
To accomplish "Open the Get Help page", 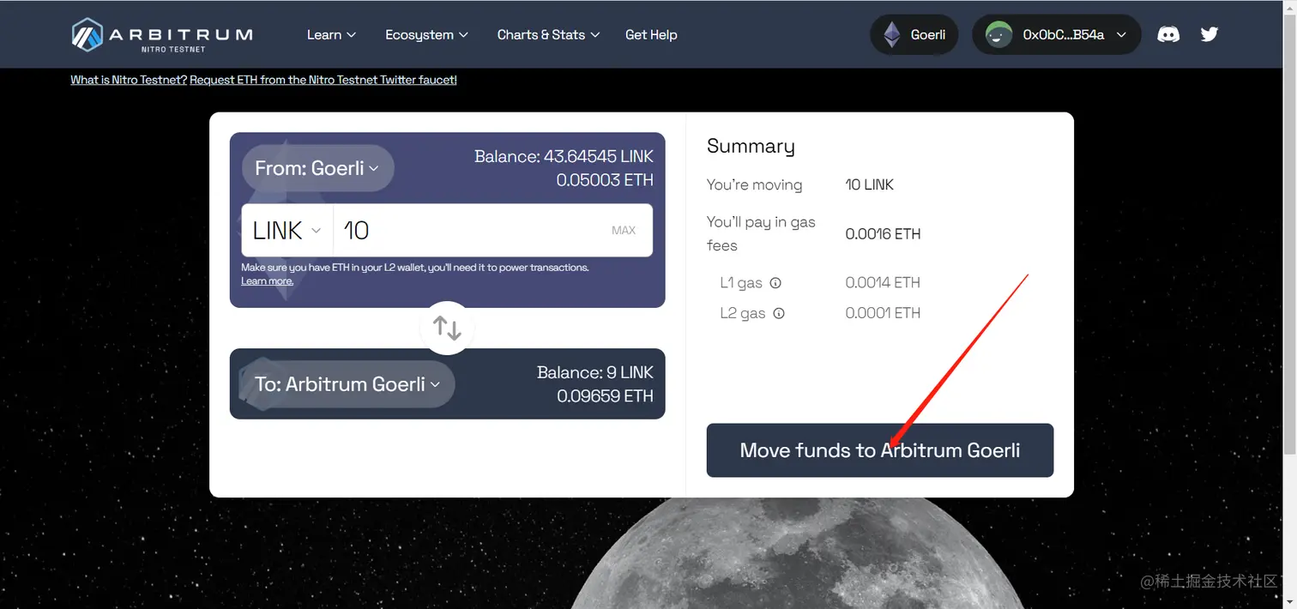I will 651,34.
